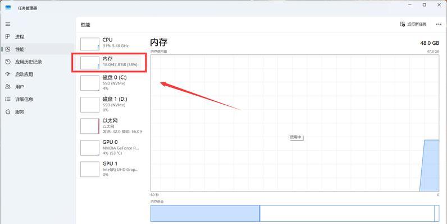Click the CPU 31% 5.46 GHz text
This screenshot has width=447, height=224.
pyautogui.click(x=116, y=46)
